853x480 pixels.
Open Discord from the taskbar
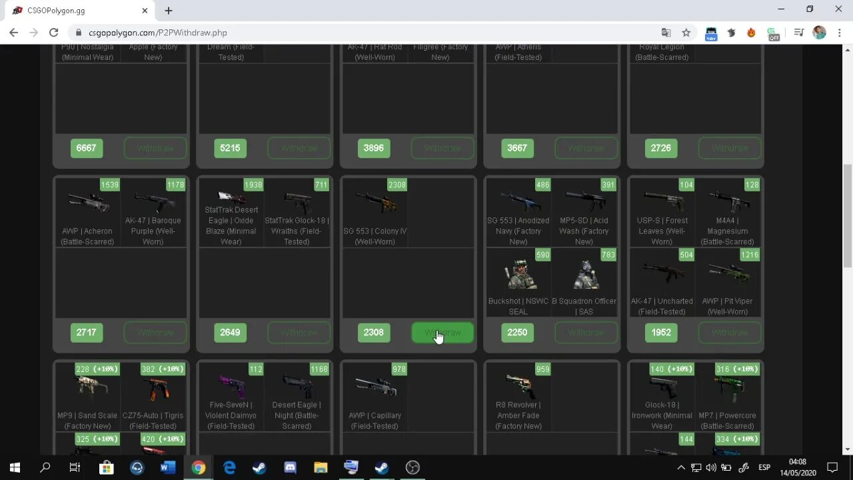click(x=290, y=467)
